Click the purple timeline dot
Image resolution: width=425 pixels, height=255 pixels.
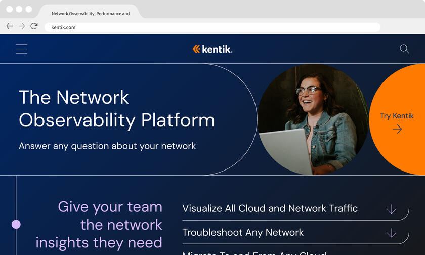click(x=16, y=224)
